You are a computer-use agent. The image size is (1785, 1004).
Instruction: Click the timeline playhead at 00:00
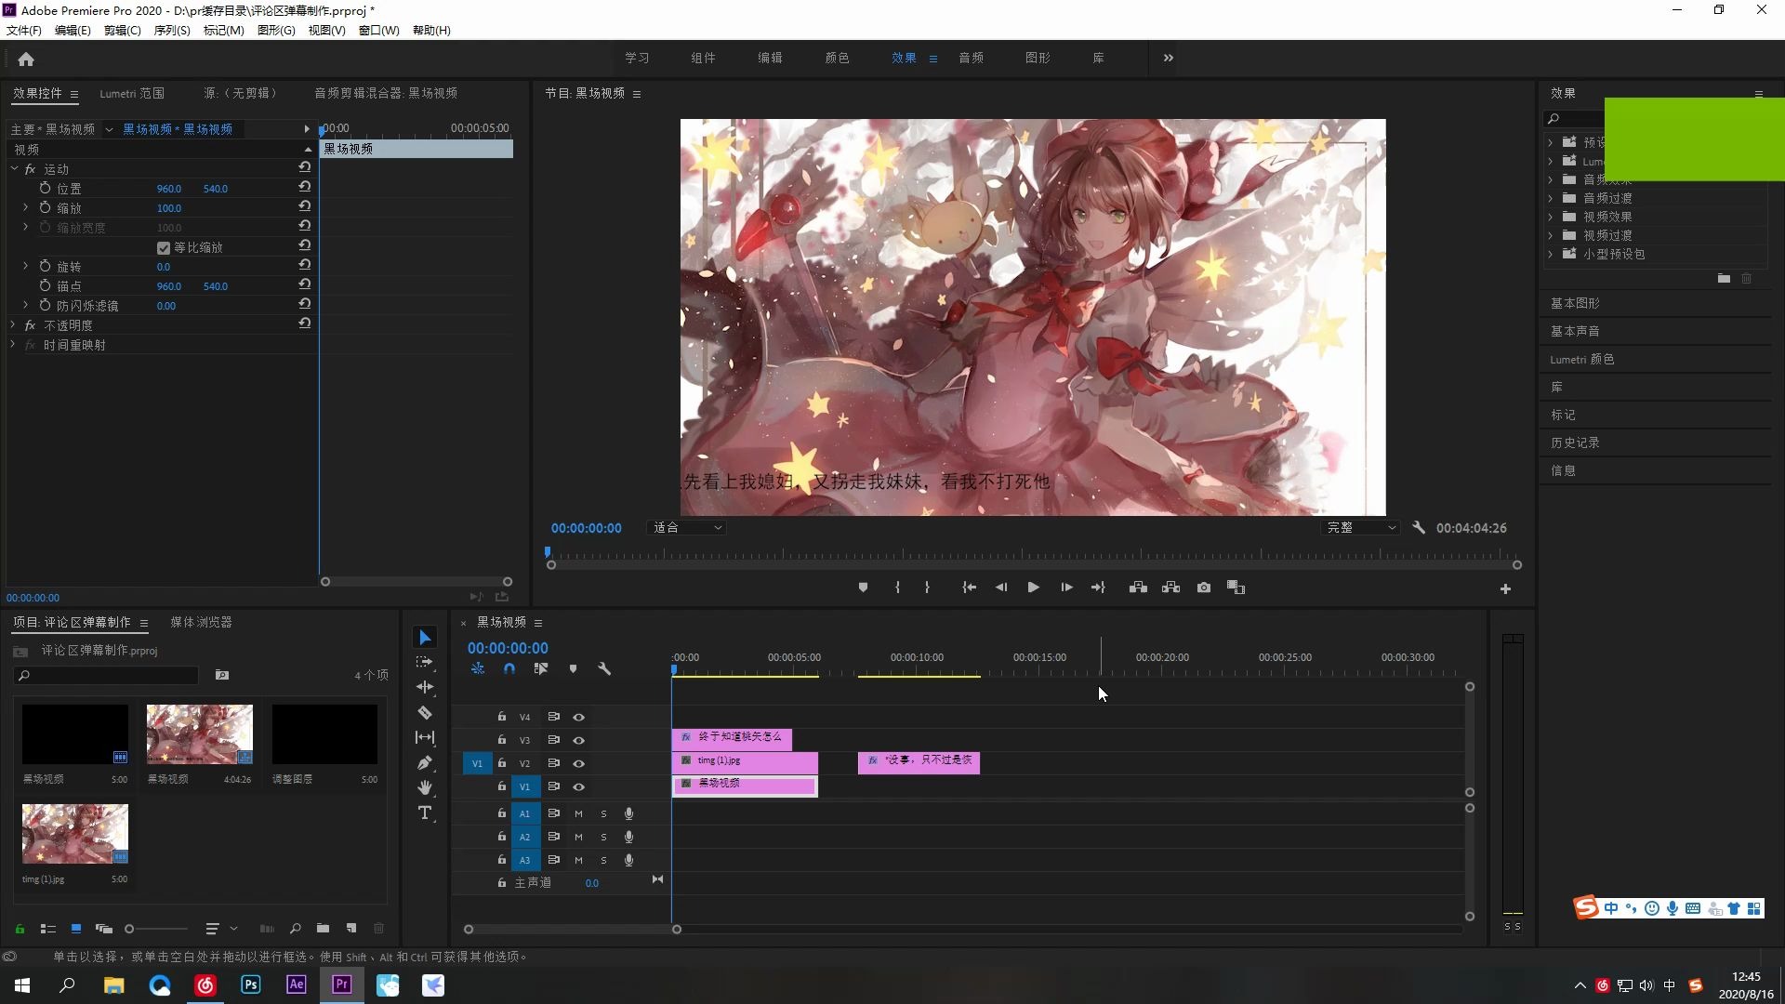(674, 668)
